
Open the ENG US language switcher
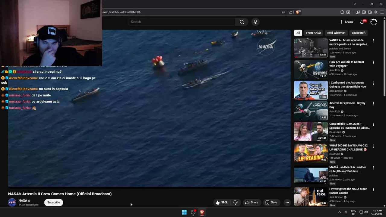pyautogui.click(x=354, y=212)
